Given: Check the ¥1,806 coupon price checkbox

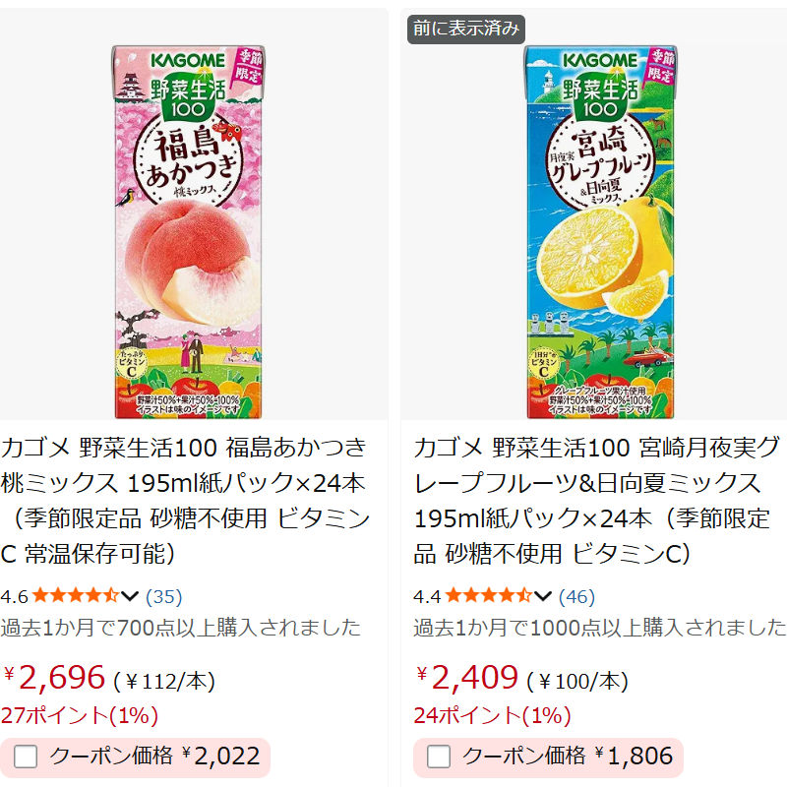Looking at the screenshot, I should (x=438, y=757).
